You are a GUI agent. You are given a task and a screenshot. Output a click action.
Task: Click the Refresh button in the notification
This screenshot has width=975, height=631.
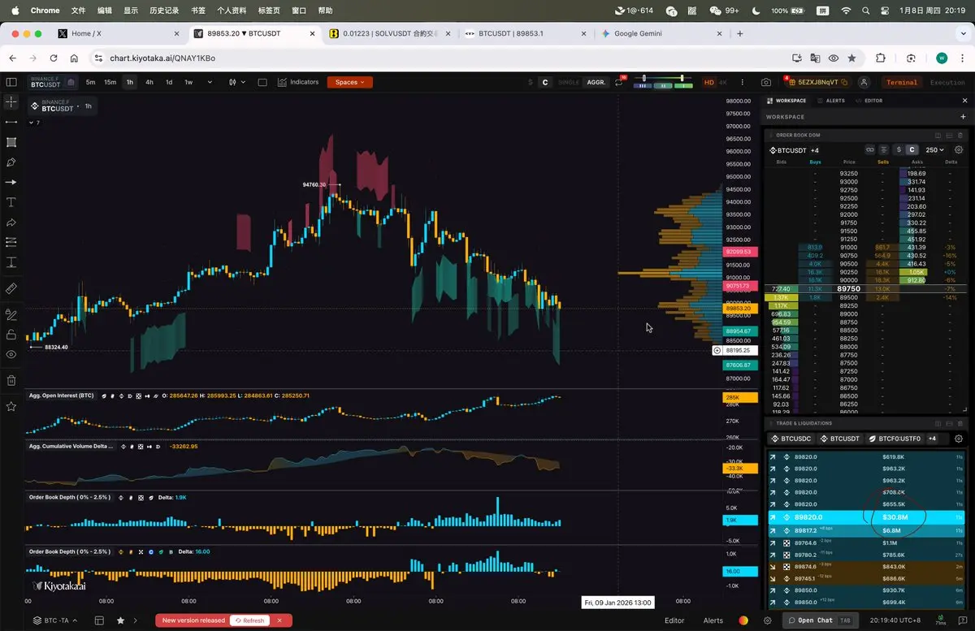pyautogui.click(x=249, y=620)
